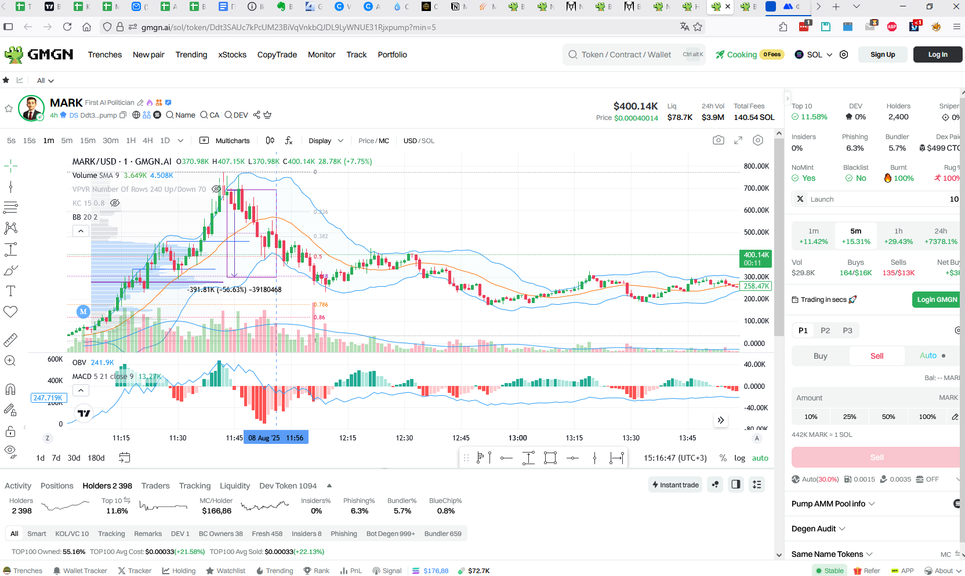Toggle auto scale mode
This screenshot has width=965, height=576.
[760, 458]
